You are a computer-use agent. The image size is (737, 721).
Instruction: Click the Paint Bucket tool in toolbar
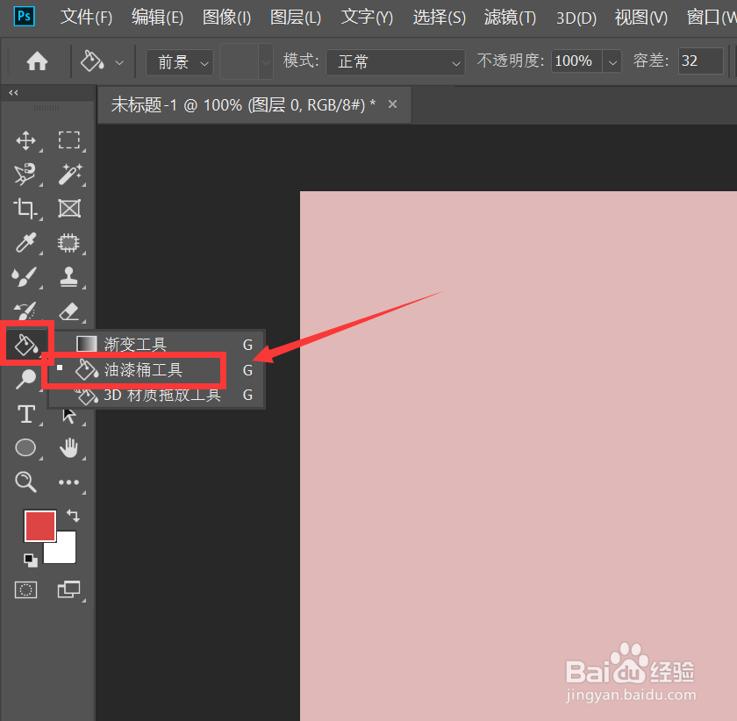coord(26,345)
